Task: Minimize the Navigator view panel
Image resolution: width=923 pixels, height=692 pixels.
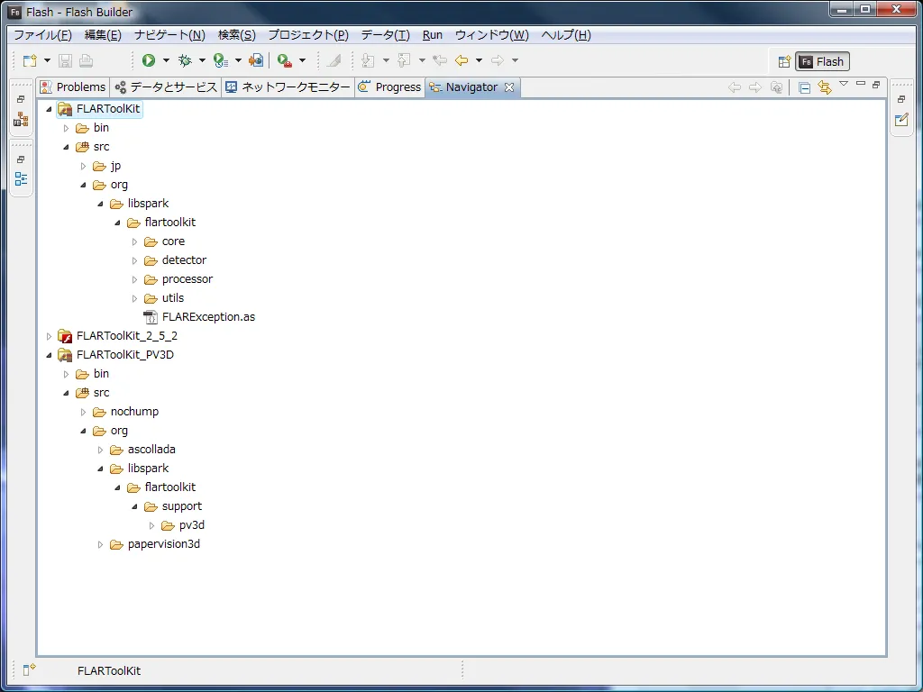Action: pyautogui.click(x=861, y=84)
